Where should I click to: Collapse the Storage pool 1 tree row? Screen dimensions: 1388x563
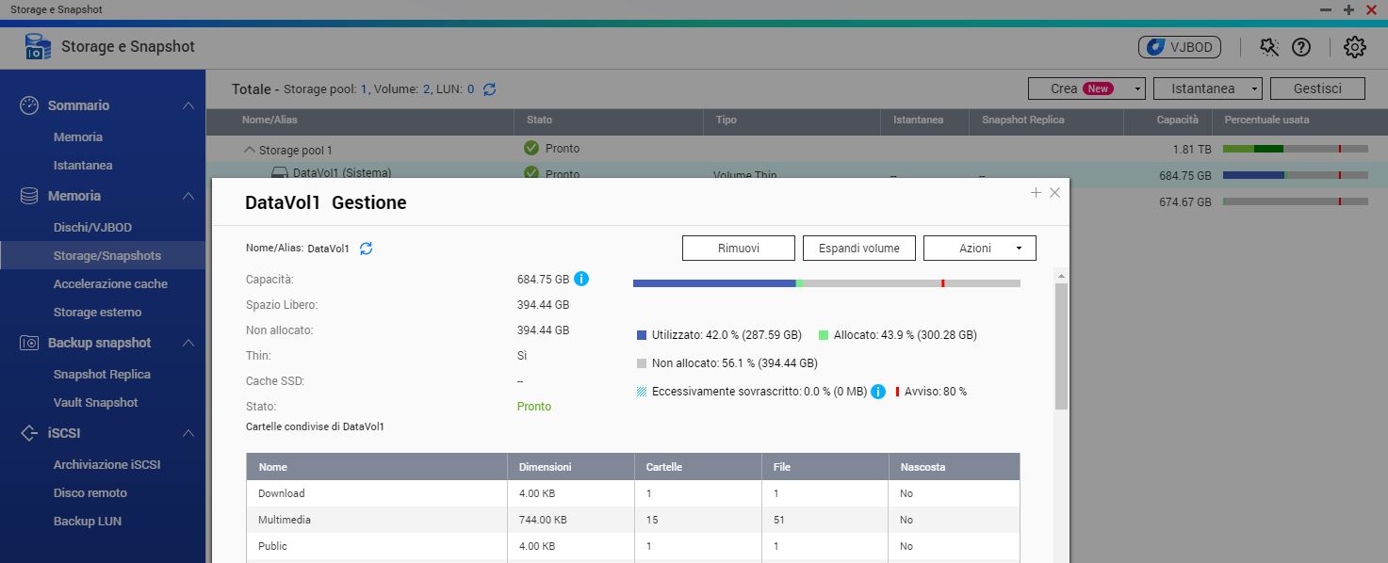[250, 150]
